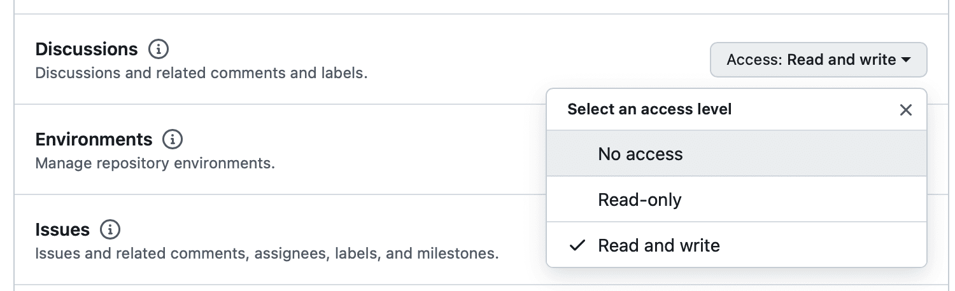The width and height of the screenshot is (955, 291).
Task: Click the caret arrow on the Access button
Action: click(x=906, y=60)
